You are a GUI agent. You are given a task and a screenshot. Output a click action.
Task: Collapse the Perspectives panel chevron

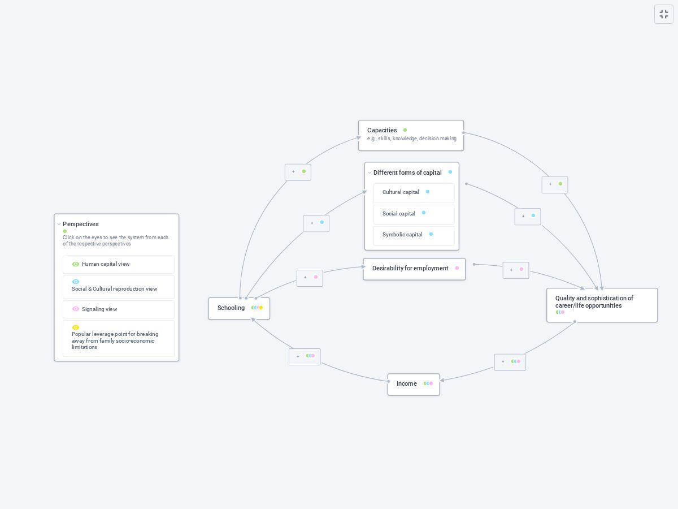59,225
